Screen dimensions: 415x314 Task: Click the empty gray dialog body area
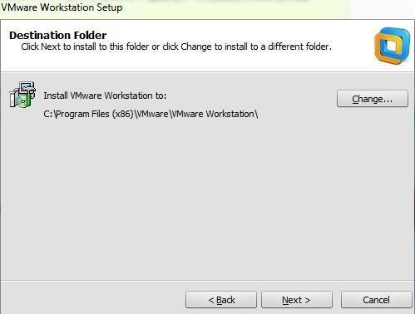[207, 199]
